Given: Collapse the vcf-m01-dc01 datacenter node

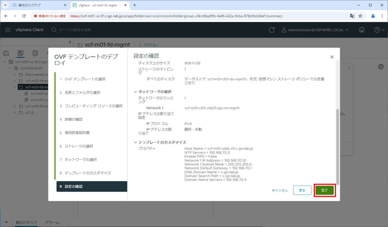Looking at the screenshot, I should point(10,68).
